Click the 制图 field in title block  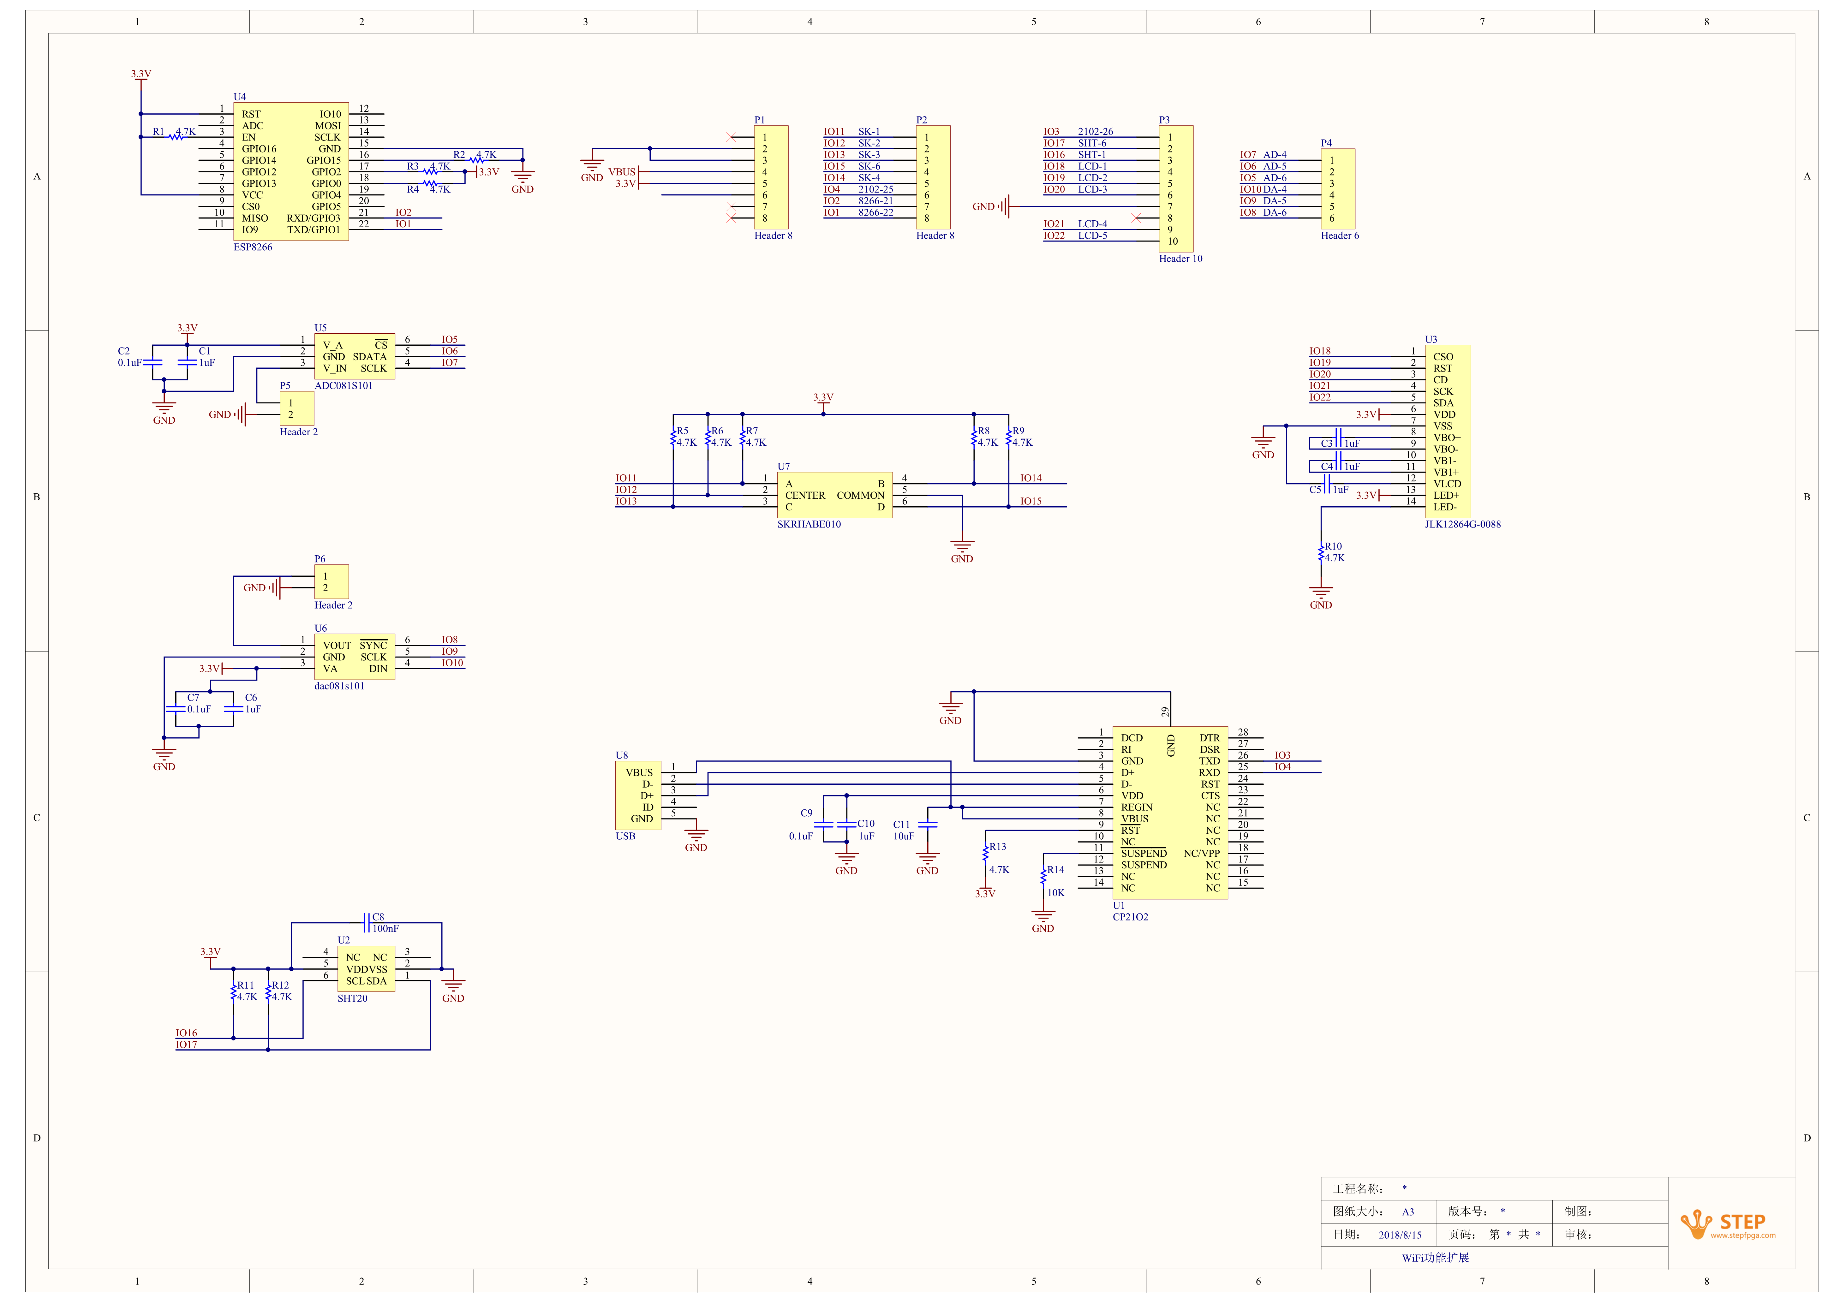click(x=1610, y=1212)
